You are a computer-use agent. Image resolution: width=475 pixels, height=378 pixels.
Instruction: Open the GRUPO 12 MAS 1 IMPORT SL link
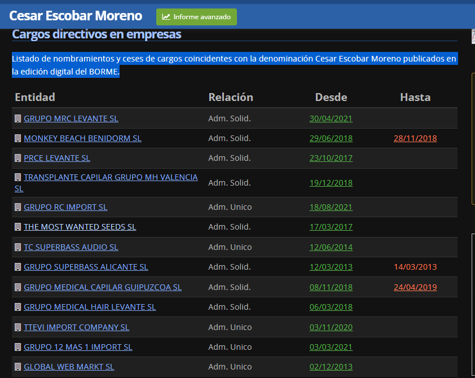(x=78, y=347)
